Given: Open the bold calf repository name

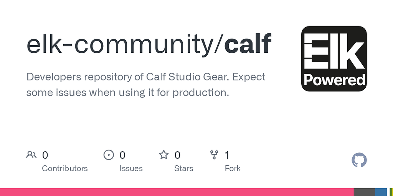Looking at the screenshot, I should click(248, 44).
